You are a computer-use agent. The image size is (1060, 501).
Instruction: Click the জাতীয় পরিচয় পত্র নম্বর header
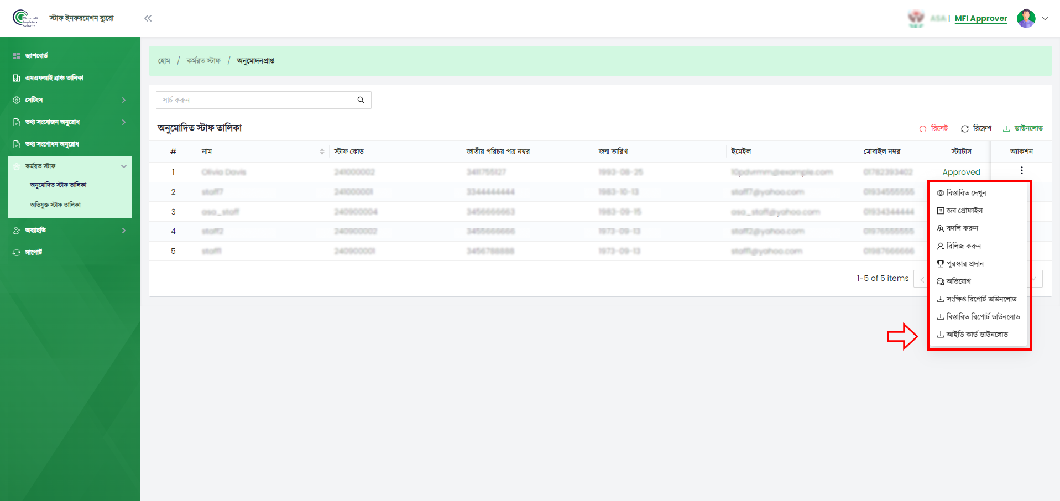click(498, 152)
